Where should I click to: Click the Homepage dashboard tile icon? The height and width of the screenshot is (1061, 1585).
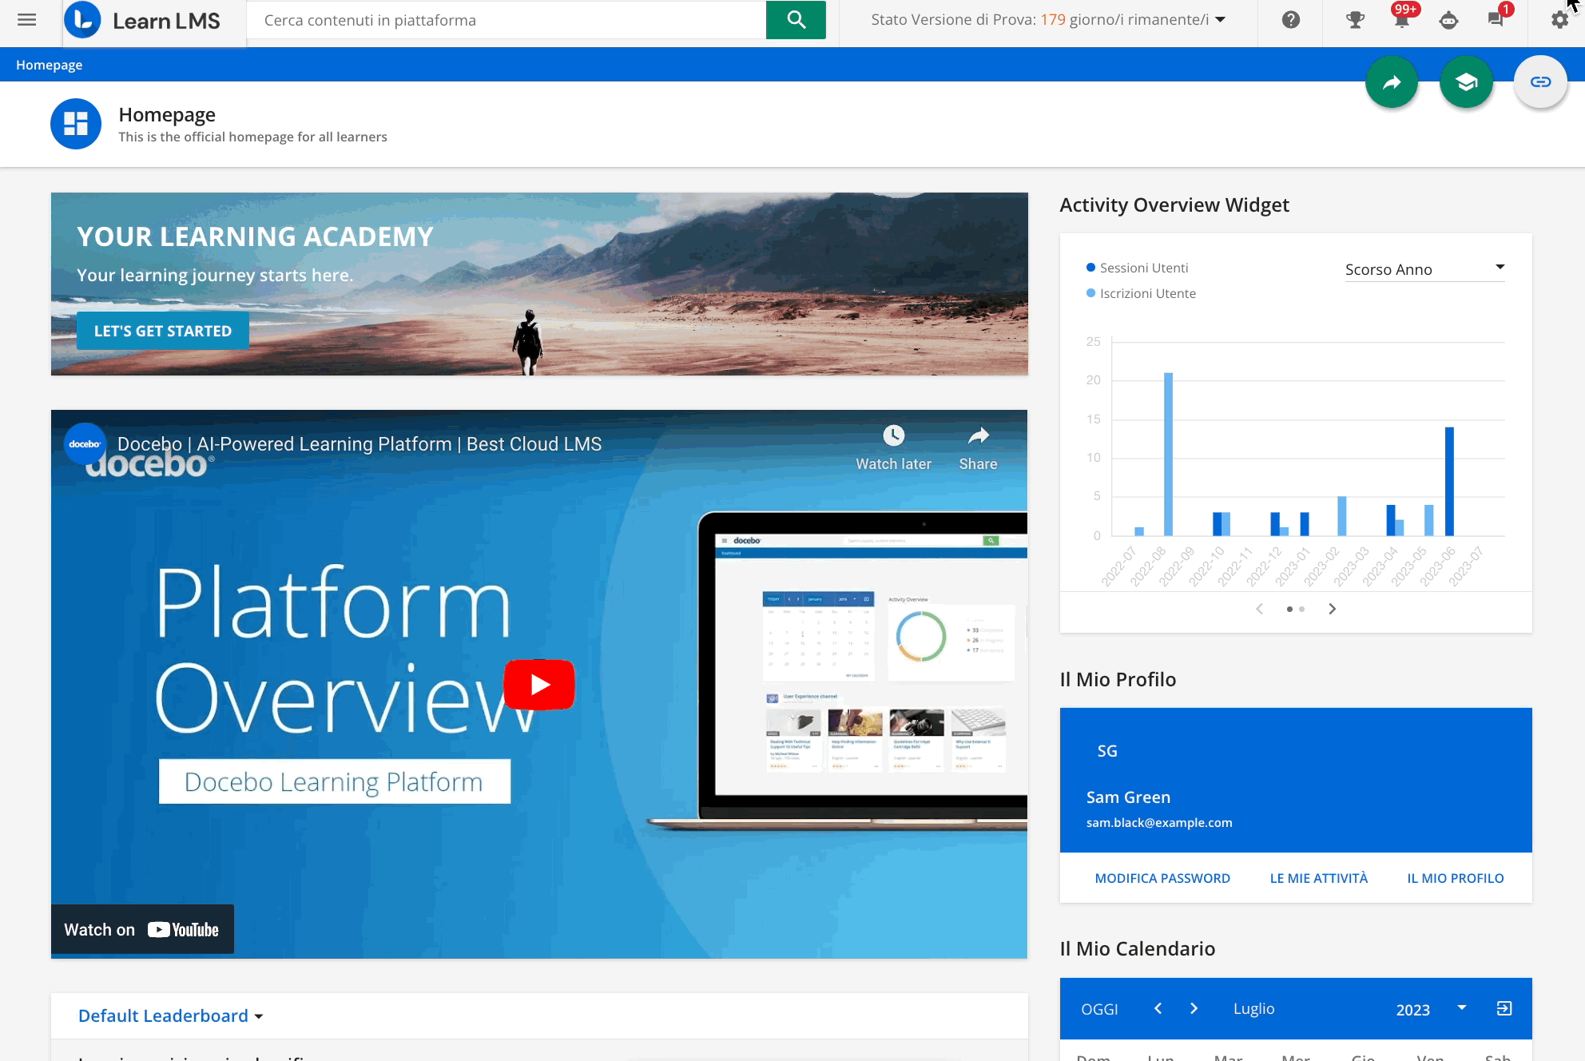(x=76, y=124)
